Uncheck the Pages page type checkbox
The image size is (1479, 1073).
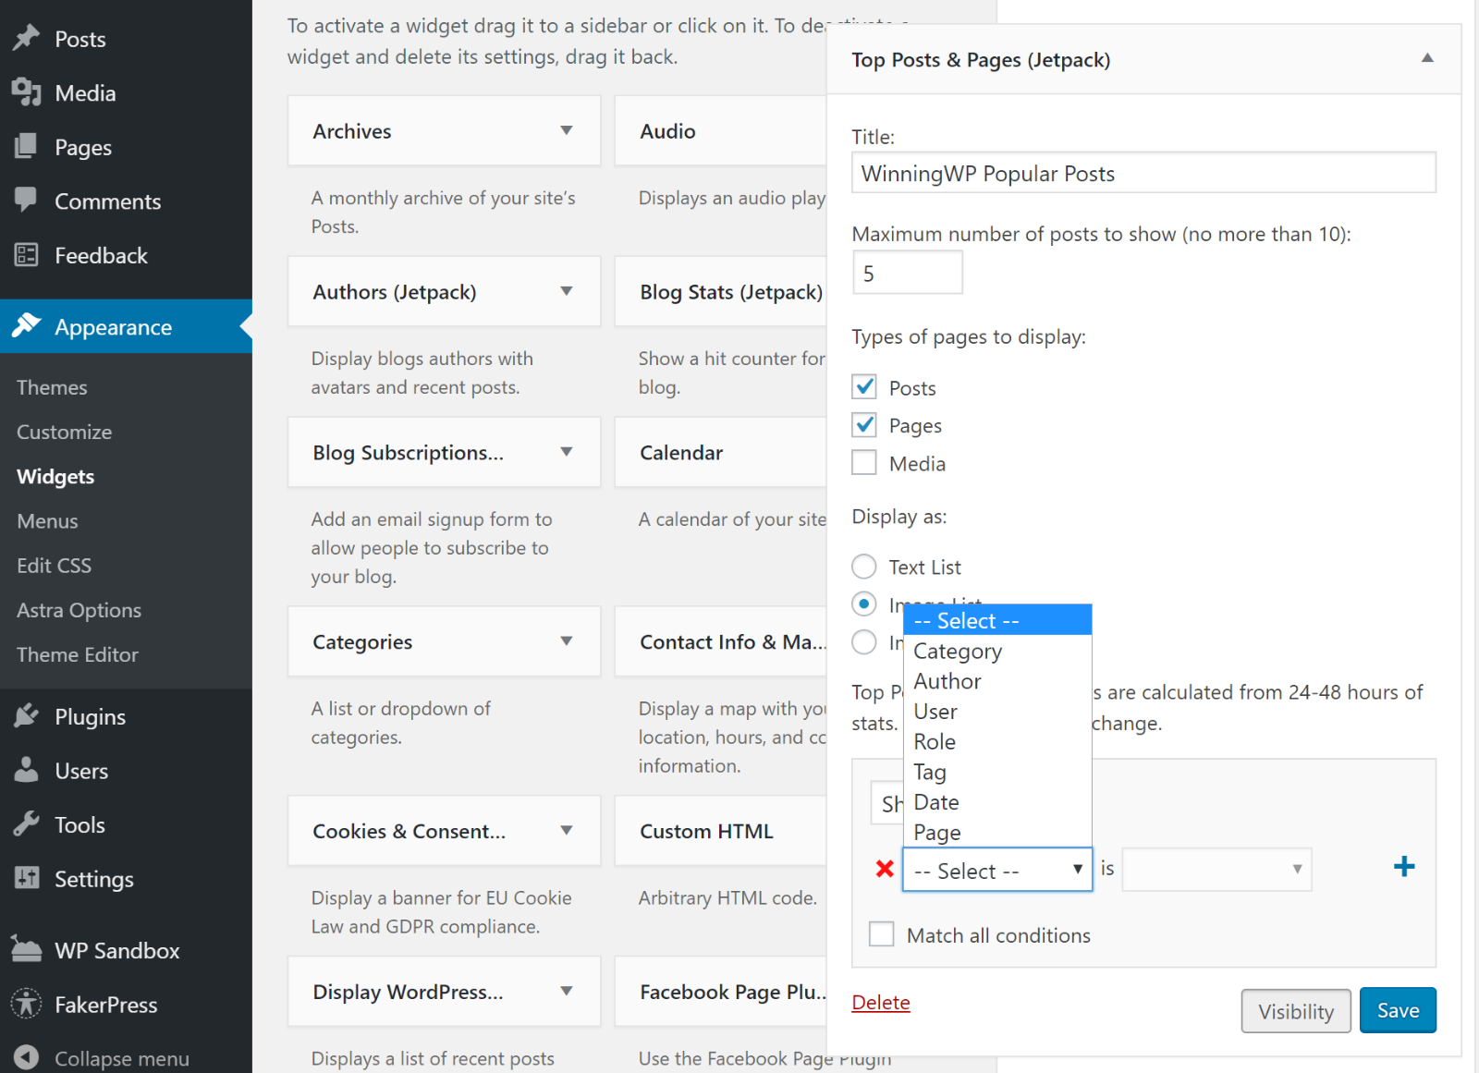pos(864,424)
